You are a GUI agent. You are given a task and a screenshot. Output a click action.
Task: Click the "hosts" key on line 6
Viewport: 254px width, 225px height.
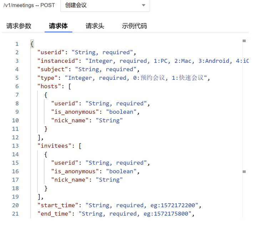click(49, 86)
